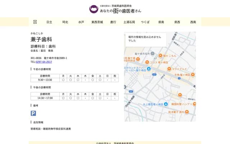Click the 牛角 龍ヶ崎店 restaurant marker
Screen dimensions: 230x144
point(193,75)
